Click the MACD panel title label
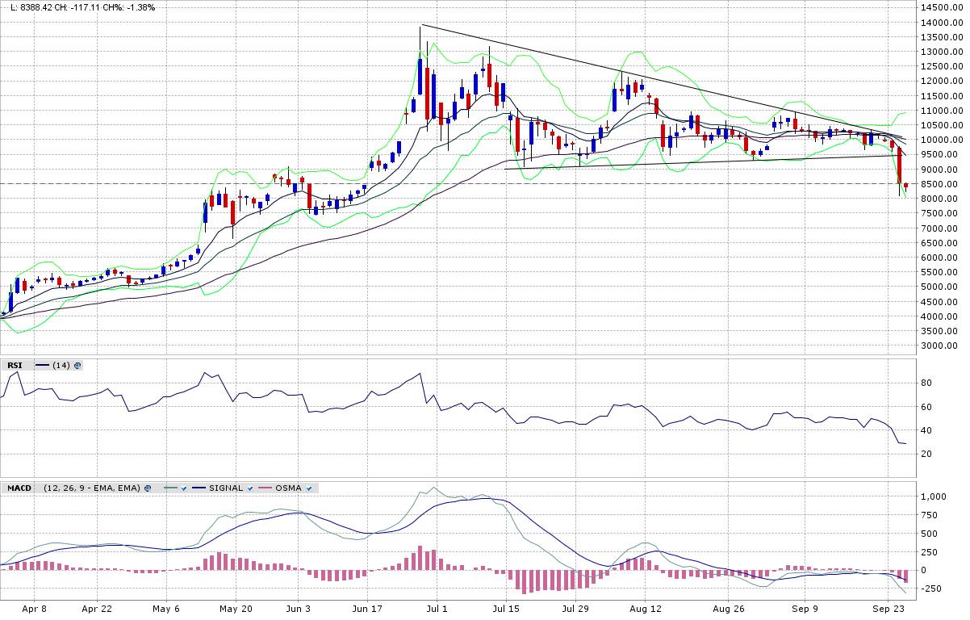The image size is (970, 620). point(18,488)
